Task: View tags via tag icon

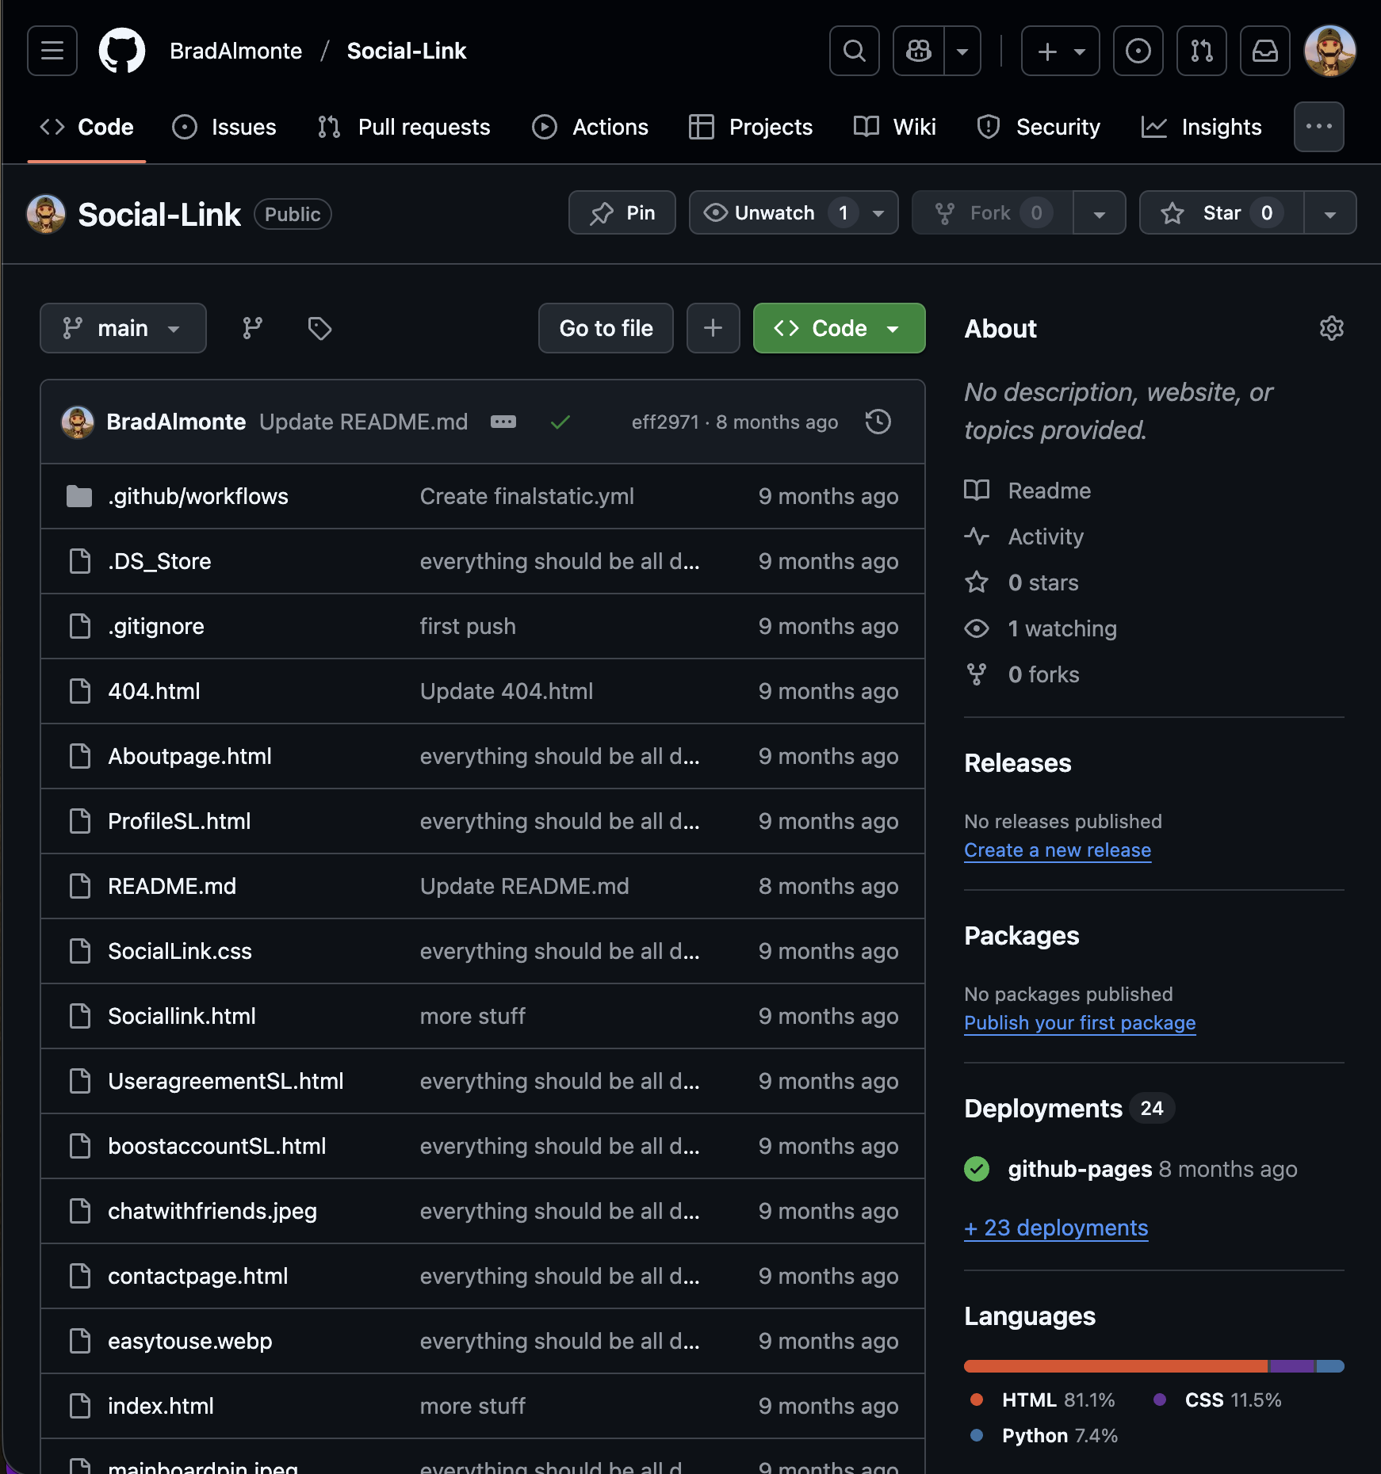Action: click(x=319, y=328)
